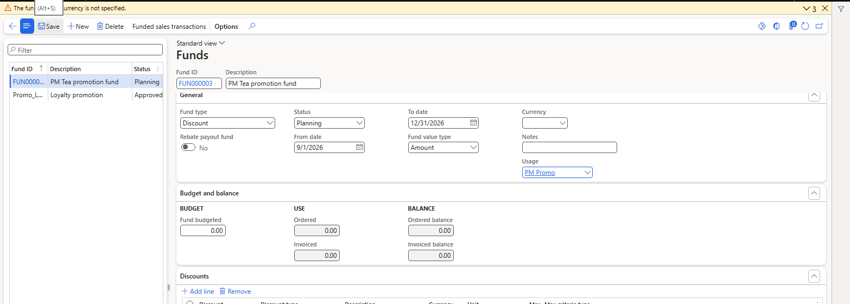This screenshot has width=850, height=304.
Task: Collapse the General section
Action: pyautogui.click(x=814, y=96)
